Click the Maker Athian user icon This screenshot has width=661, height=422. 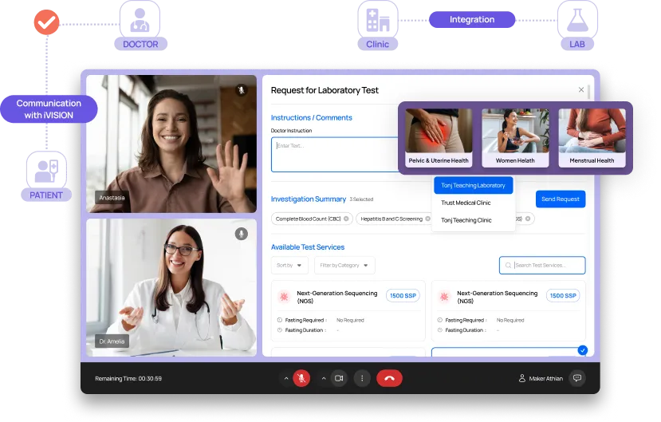pyautogui.click(x=522, y=378)
